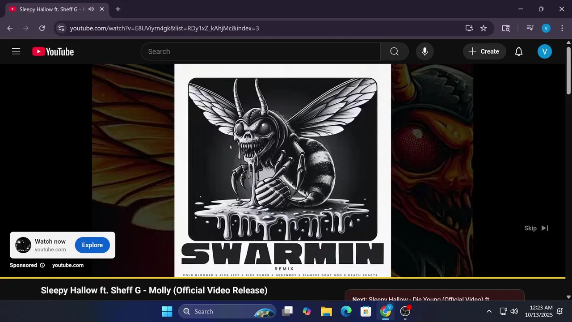Open the YouTube guide hamburger menu

coord(16,51)
